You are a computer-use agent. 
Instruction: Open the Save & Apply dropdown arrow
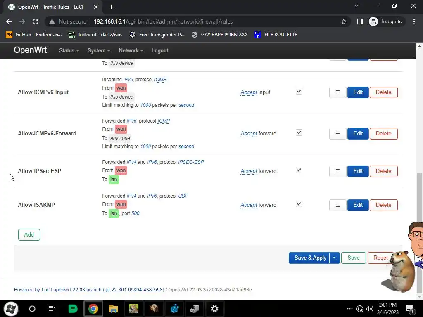coord(335,258)
